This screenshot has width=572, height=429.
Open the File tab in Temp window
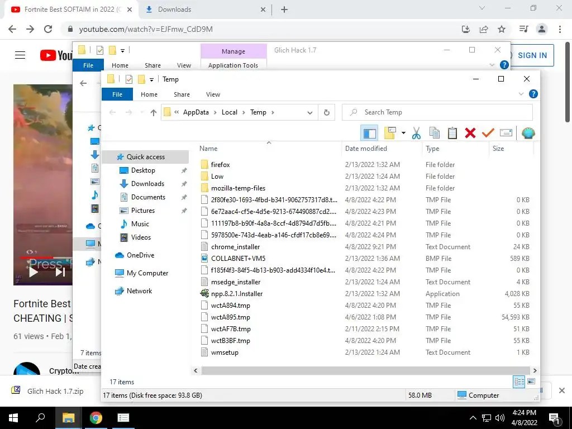point(117,94)
